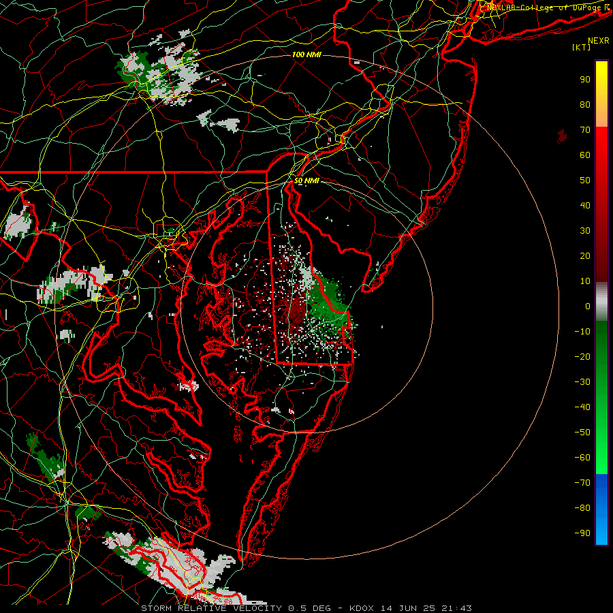The width and height of the screenshot is (613, 613).
Task: Click the dark red outbound core near radar center
Action: coord(297,311)
